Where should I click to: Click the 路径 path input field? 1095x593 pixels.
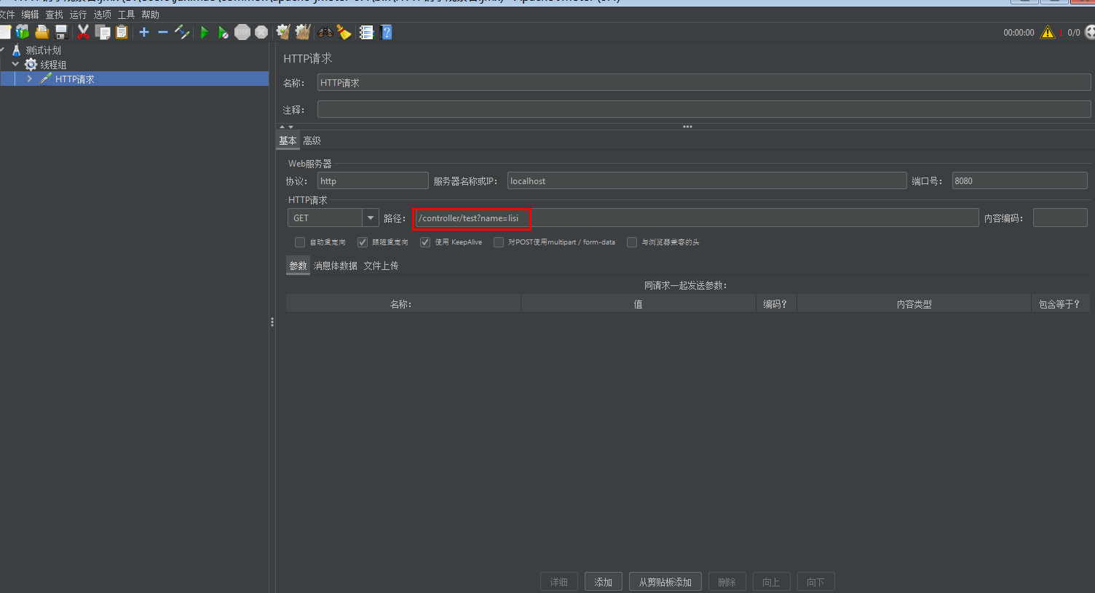point(696,218)
